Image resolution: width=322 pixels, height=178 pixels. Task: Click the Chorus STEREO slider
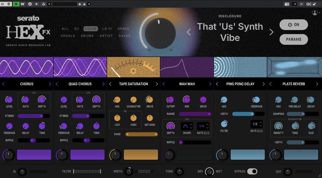click(x=34, y=116)
